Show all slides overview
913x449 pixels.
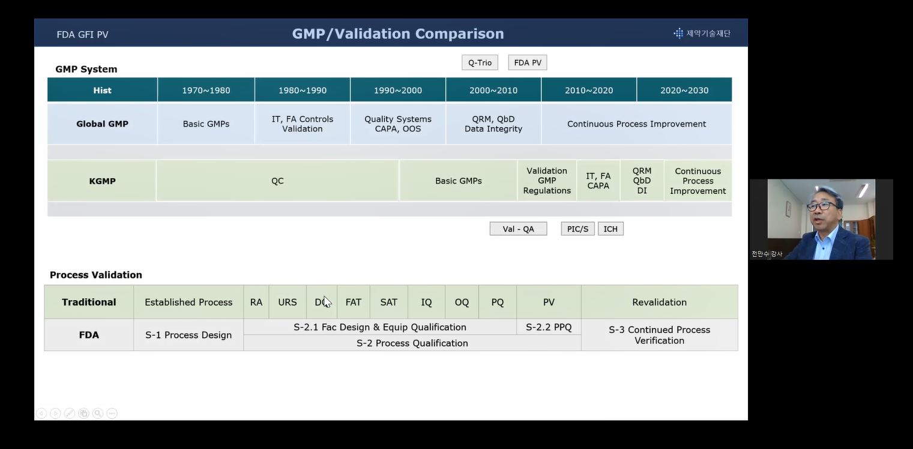tap(83, 413)
